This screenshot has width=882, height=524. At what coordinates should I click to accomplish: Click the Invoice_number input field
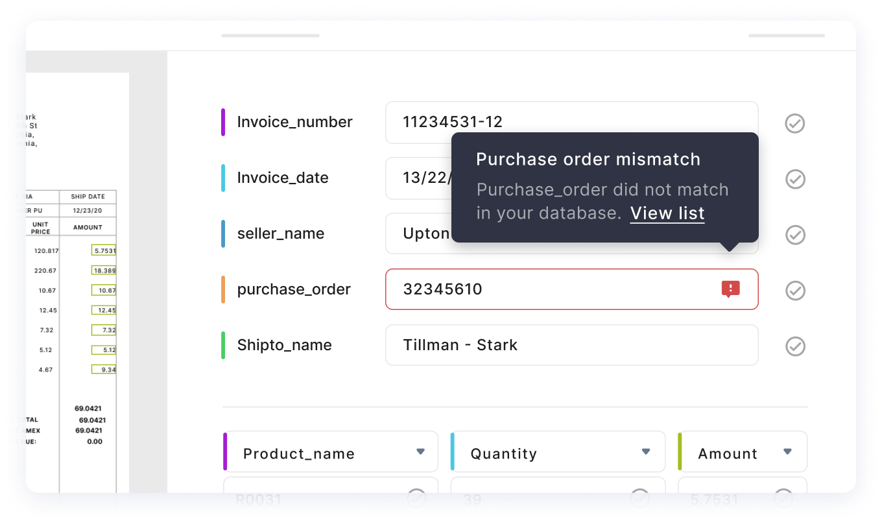pyautogui.click(x=571, y=122)
